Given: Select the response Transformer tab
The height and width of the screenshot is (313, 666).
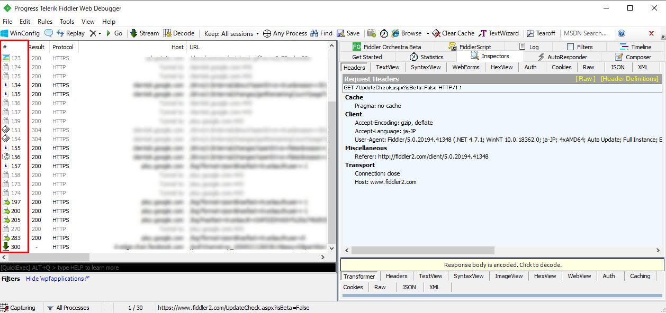Looking at the screenshot, I should pos(359,277).
